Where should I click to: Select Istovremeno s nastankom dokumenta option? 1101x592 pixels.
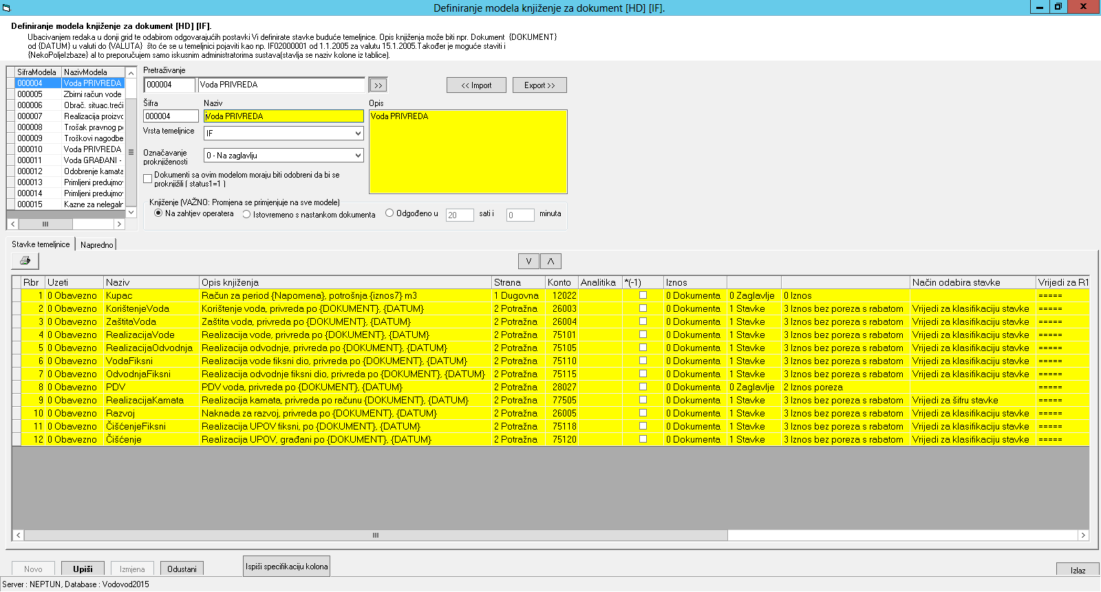246,215
